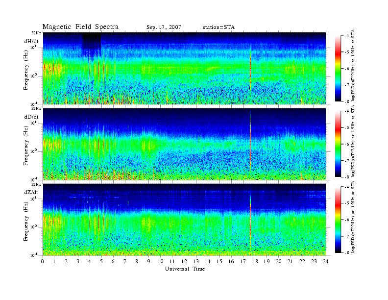Click the bright vertical spike in dZ/dt spectrogram
Screen dimensions: 388x300
click(250, 222)
